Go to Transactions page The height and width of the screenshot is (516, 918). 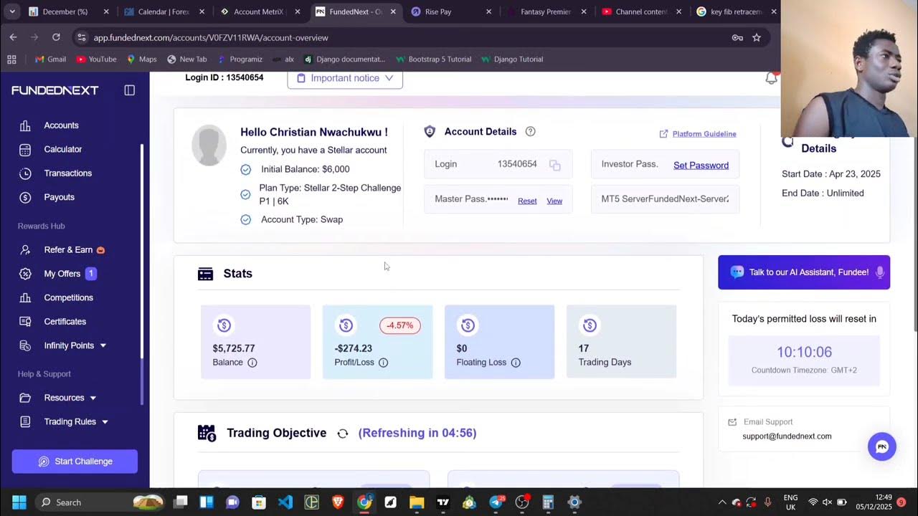tap(67, 173)
